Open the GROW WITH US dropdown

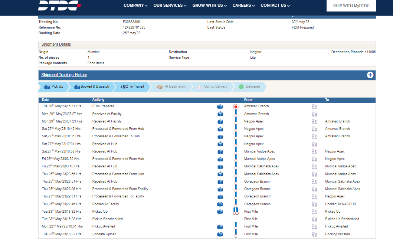tap(210, 6)
